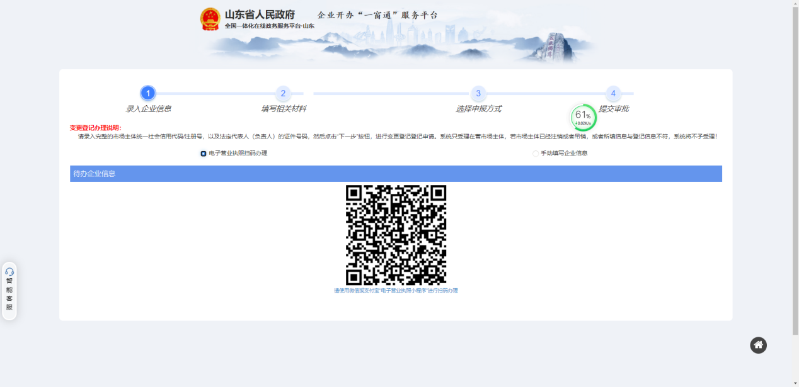Click the 选择申报方式 step label

pyautogui.click(x=478, y=109)
